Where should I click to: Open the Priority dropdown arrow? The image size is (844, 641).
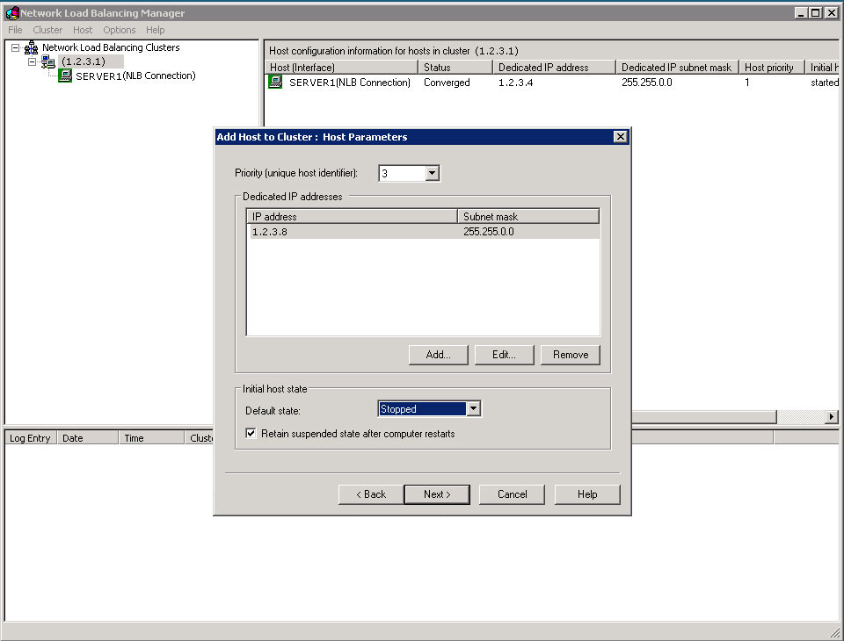point(433,173)
